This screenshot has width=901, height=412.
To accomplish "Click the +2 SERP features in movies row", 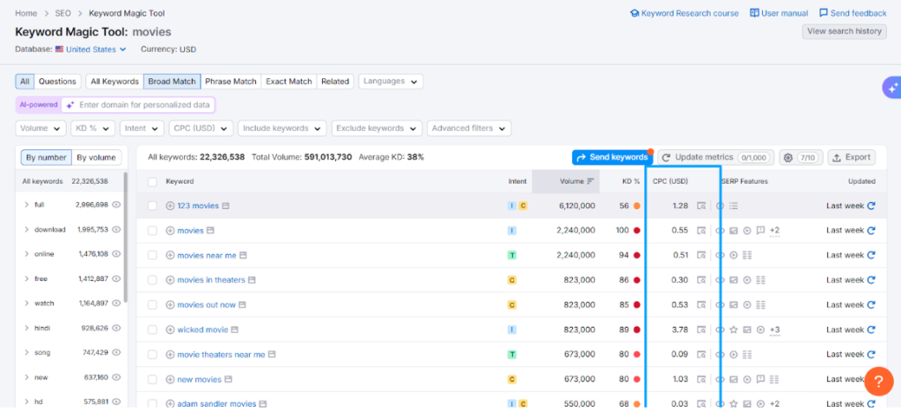I will pos(774,231).
